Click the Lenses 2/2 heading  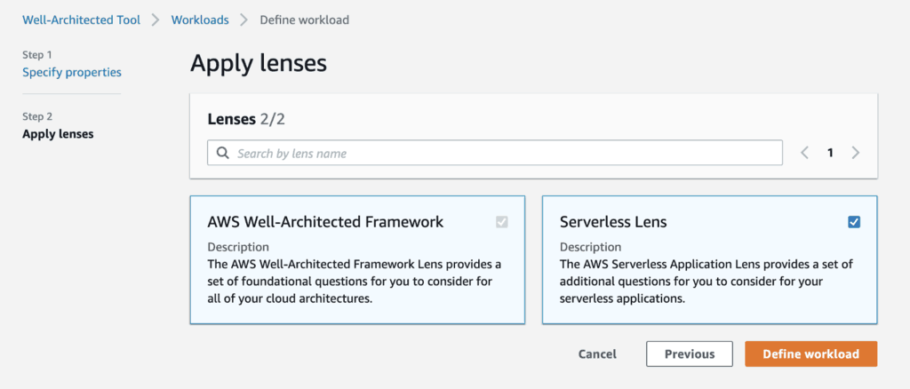(246, 118)
